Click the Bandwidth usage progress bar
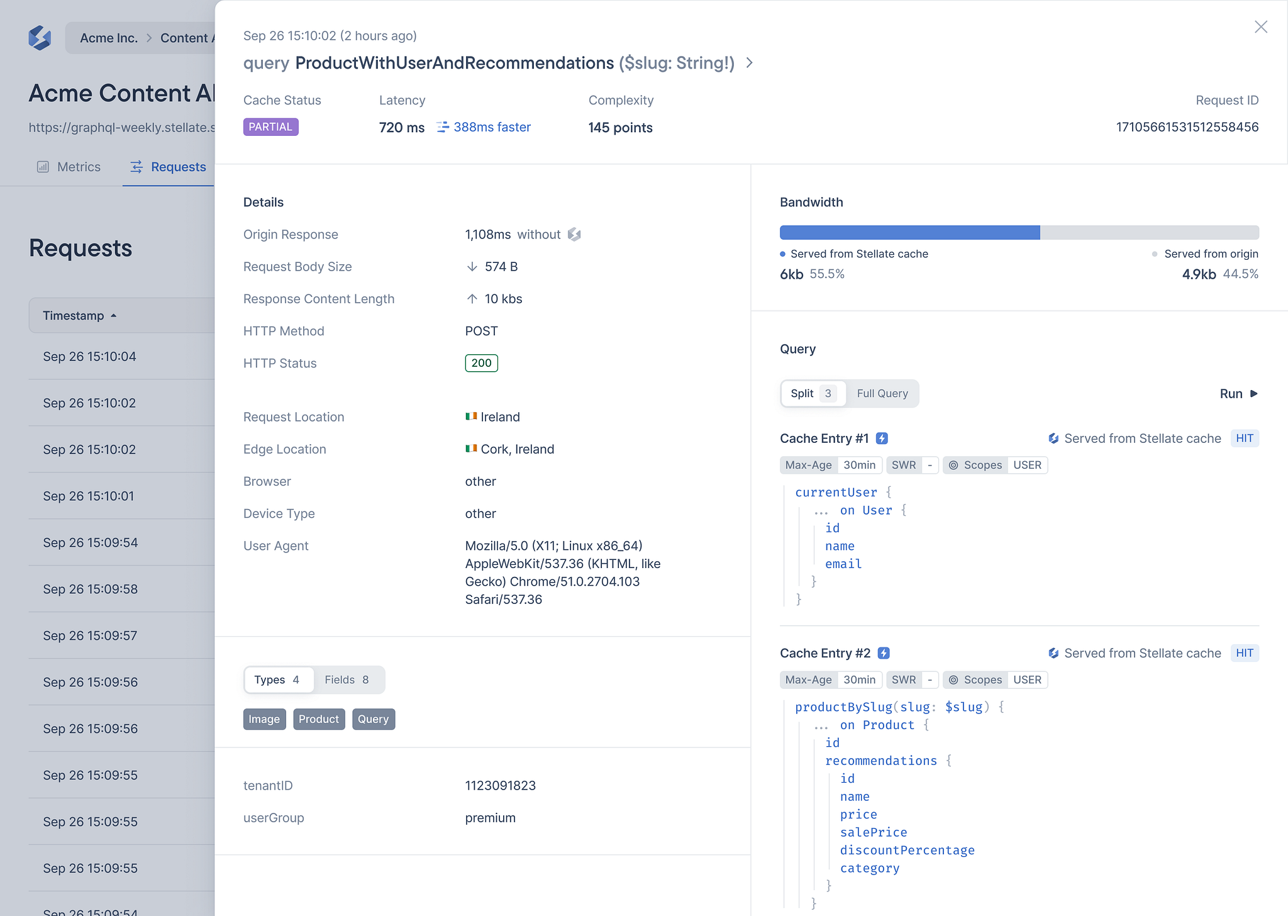 (1019, 232)
